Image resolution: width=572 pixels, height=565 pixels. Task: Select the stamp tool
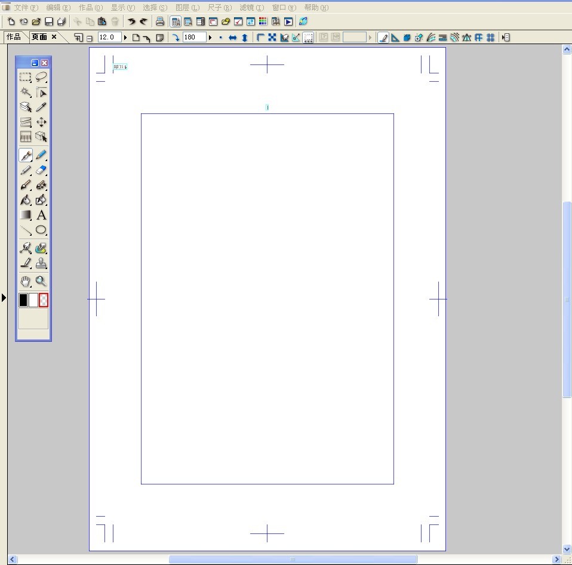tap(41, 263)
